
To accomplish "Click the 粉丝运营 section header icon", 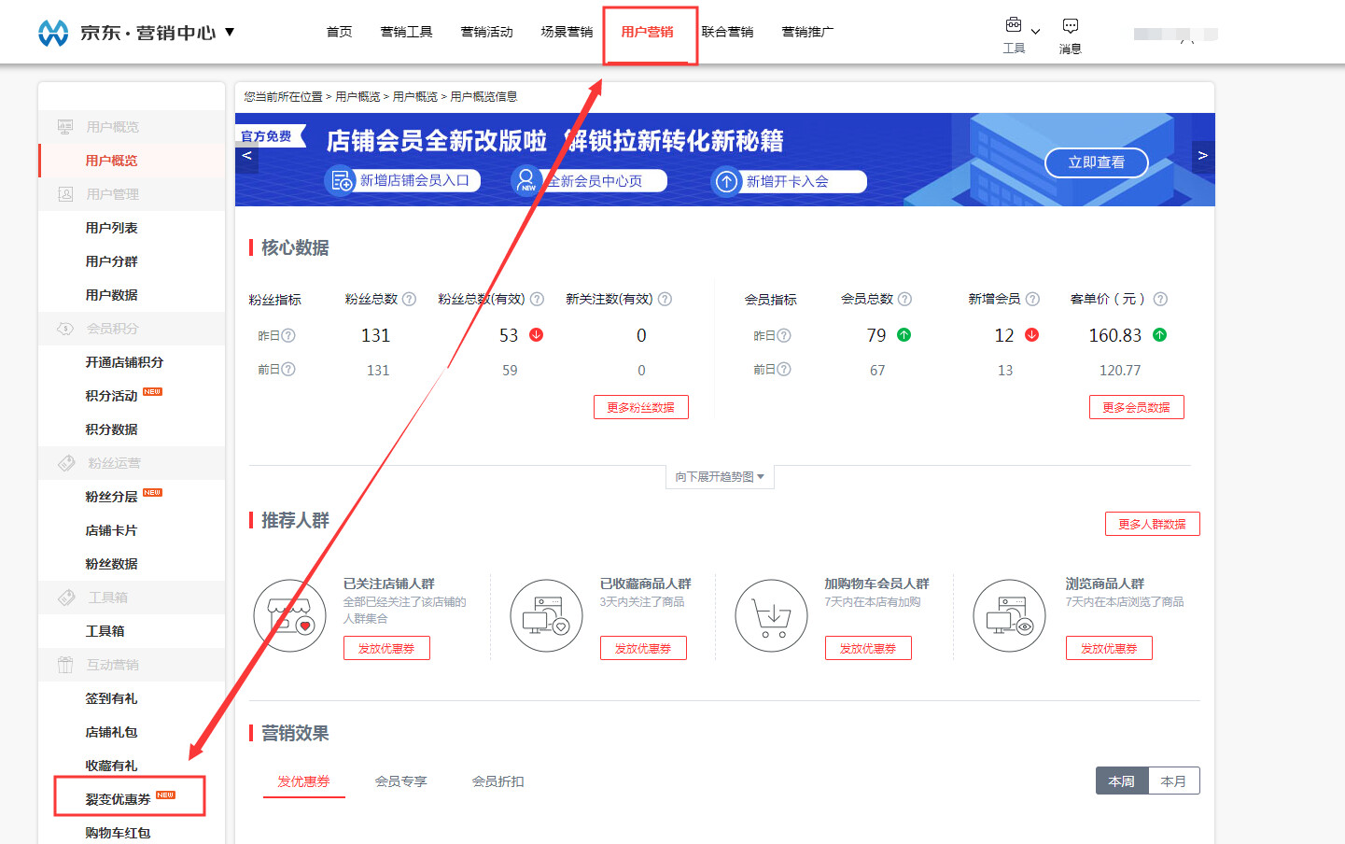I will pyautogui.click(x=66, y=463).
